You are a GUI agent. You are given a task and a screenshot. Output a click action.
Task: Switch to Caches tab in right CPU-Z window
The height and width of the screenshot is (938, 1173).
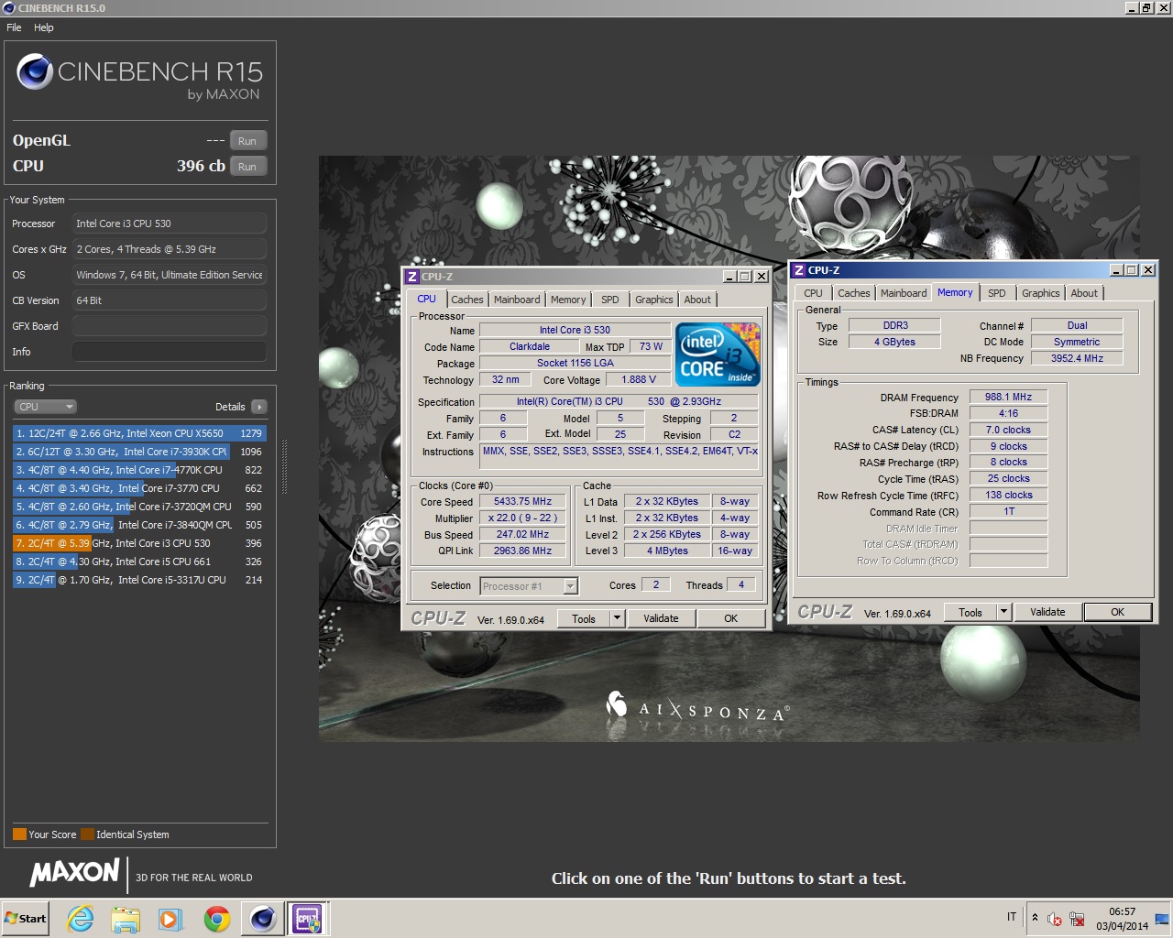tap(854, 293)
